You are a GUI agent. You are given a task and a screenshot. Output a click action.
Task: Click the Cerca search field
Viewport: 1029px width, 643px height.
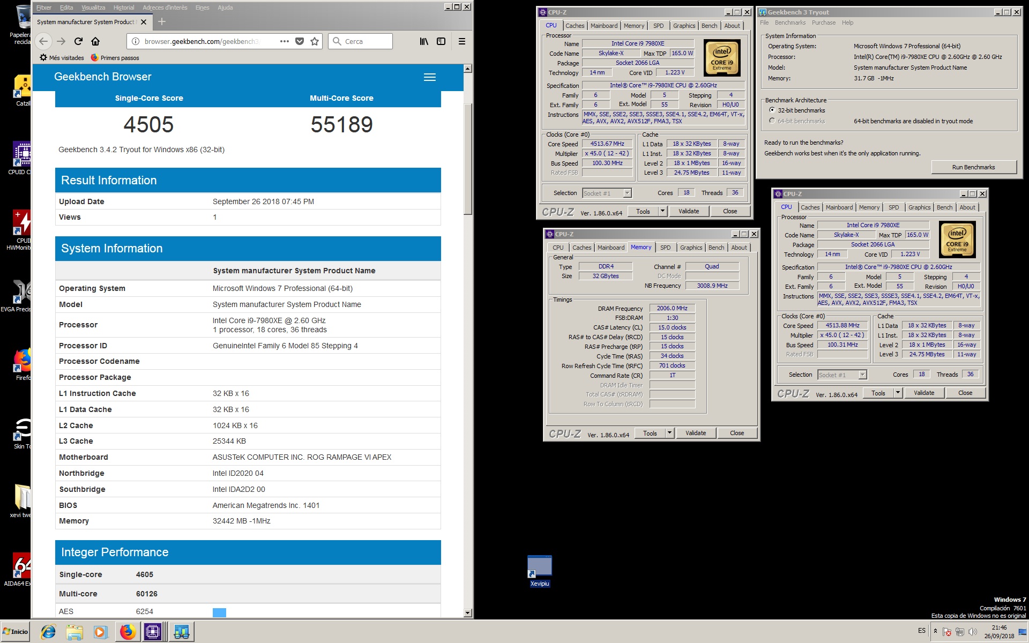(361, 41)
